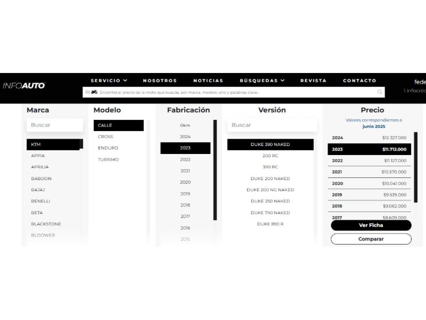Select DUKE 790 NAKED version
The width and height of the screenshot is (426, 320).
pos(270,213)
